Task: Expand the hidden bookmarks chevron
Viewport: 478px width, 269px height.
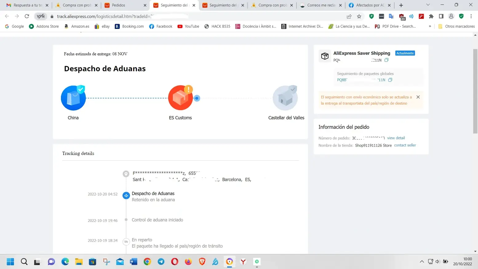Action: (430, 26)
